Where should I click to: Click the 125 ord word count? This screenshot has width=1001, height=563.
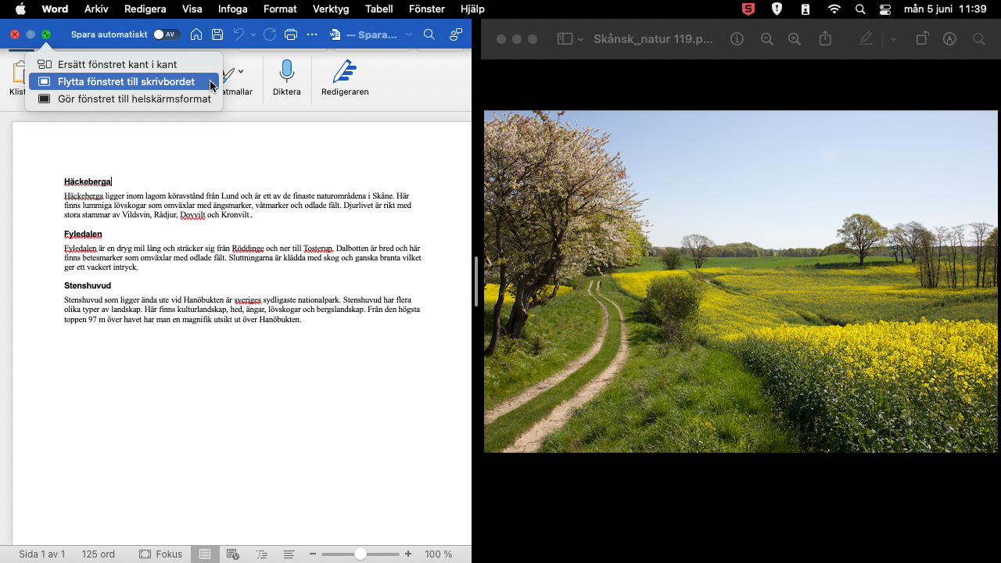[98, 554]
